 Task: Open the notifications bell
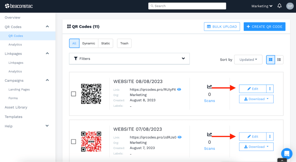[x=280, y=6]
